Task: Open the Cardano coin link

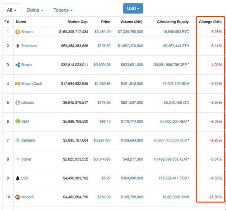Action: click(x=28, y=140)
